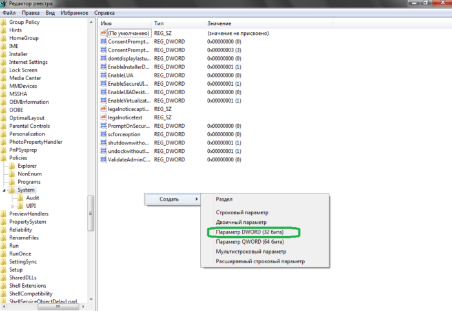
Task: Open the Избранное menu
Action: pos(74,13)
